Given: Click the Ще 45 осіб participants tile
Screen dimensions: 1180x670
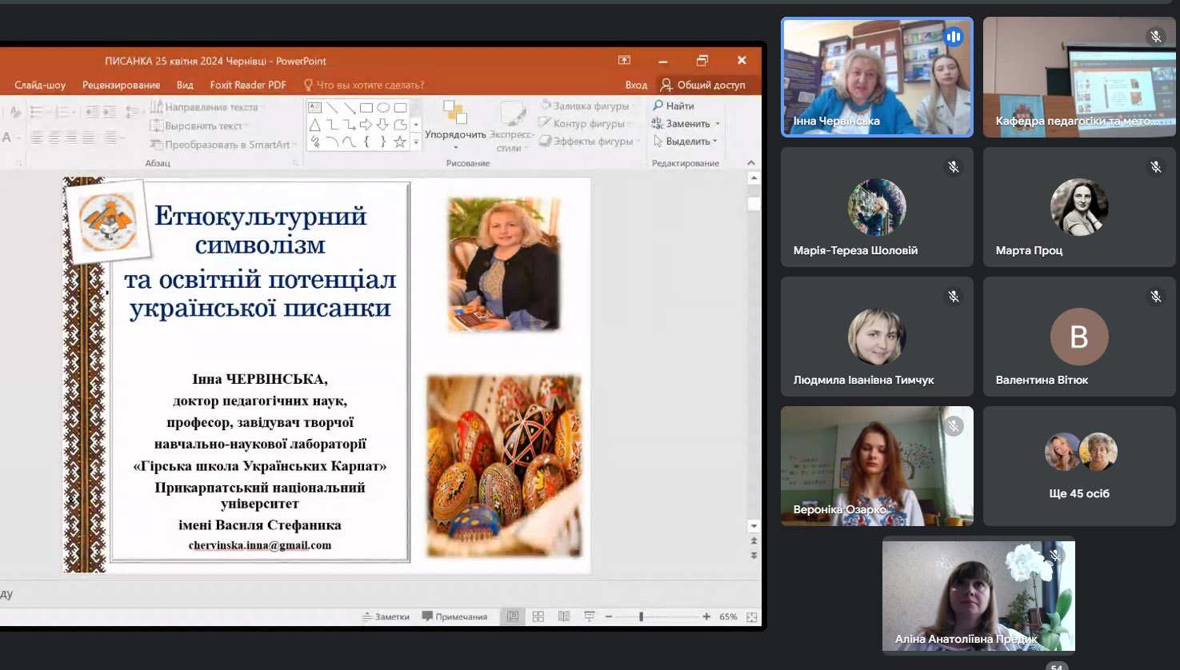Looking at the screenshot, I should [x=1079, y=466].
